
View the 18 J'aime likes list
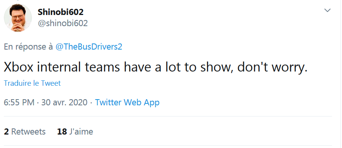75,131
